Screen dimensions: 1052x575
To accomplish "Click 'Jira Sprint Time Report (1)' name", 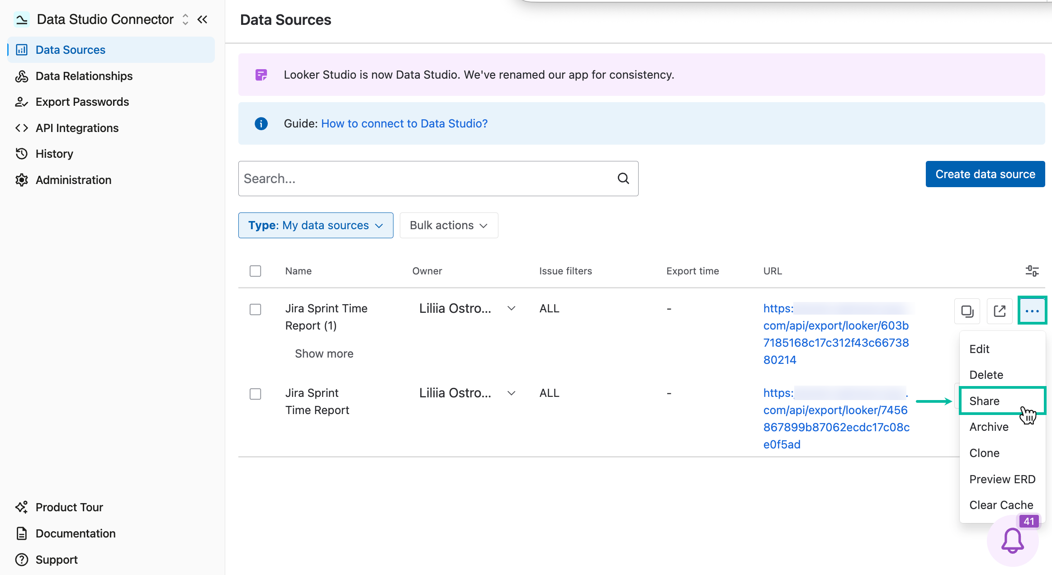I will (326, 317).
